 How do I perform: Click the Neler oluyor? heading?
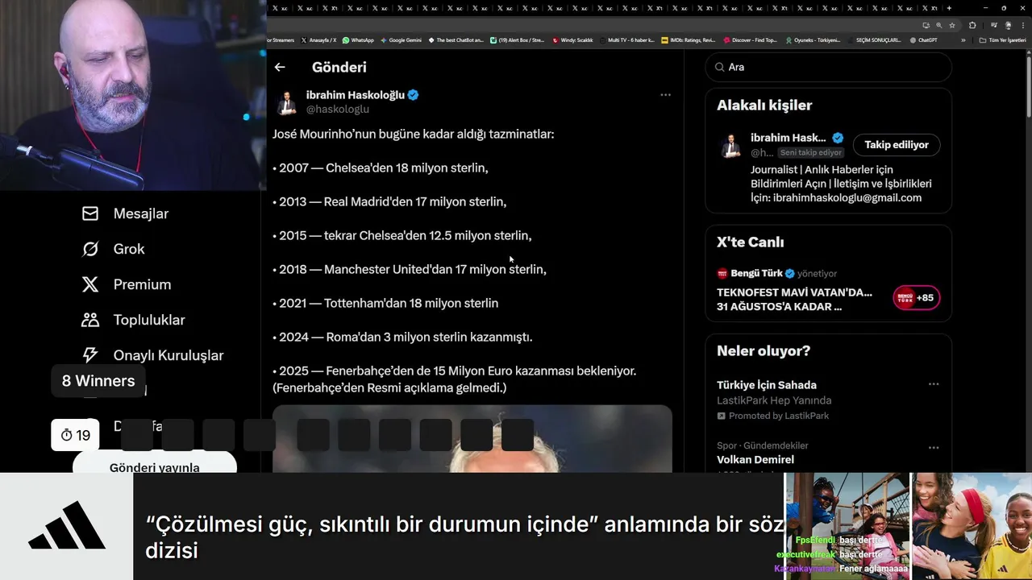pyautogui.click(x=764, y=351)
